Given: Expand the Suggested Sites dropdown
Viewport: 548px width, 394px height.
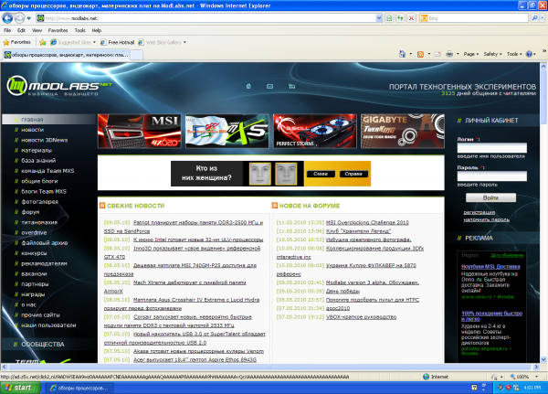Looking at the screenshot, I should (94, 42).
